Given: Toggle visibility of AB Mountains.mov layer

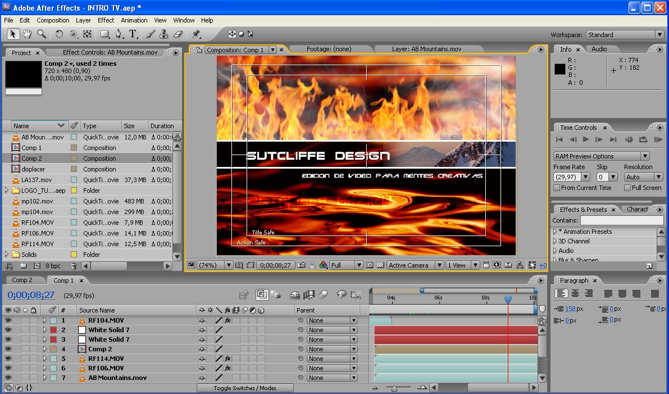Looking at the screenshot, I should coord(8,377).
